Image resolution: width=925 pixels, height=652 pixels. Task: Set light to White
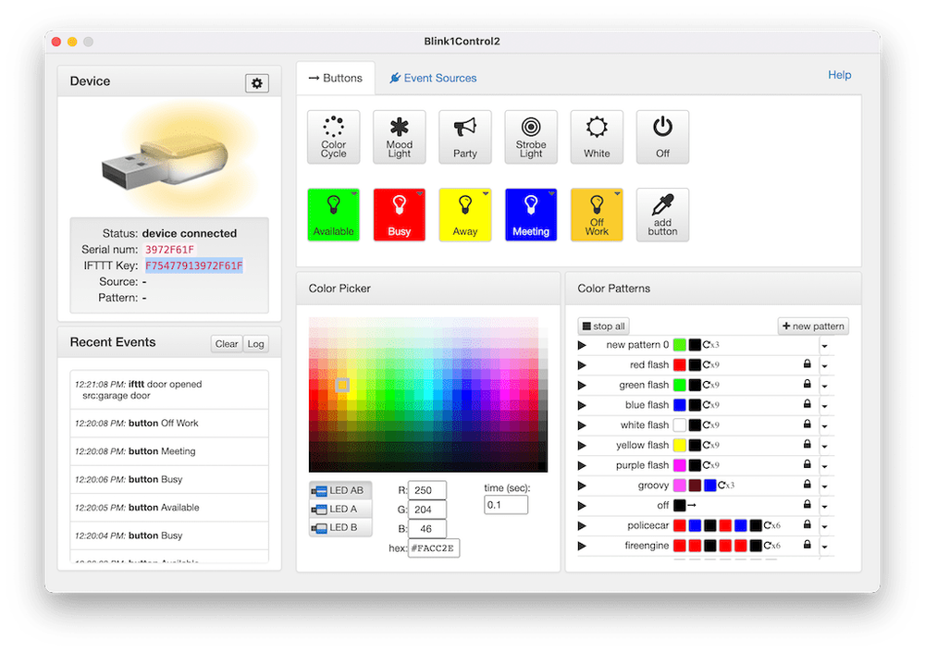pyautogui.click(x=597, y=137)
